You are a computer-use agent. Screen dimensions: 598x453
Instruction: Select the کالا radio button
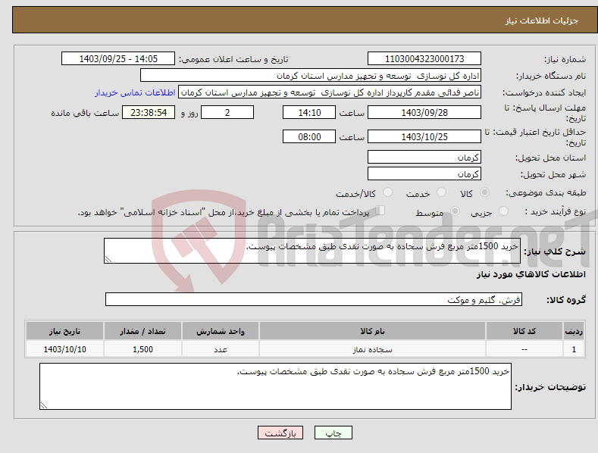484,192
